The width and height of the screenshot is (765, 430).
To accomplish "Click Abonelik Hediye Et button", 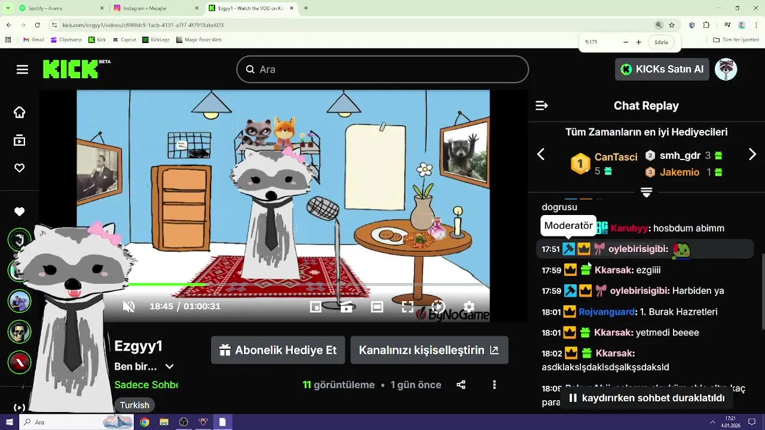I will pyautogui.click(x=278, y=351).
